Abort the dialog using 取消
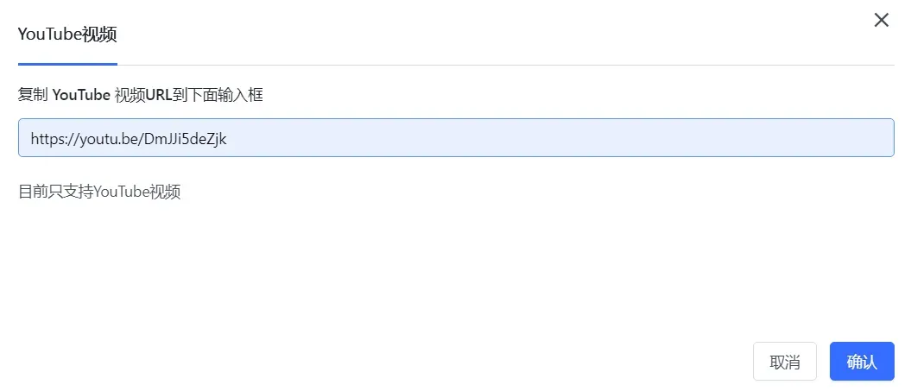The height and width of the screenshot is (391, 911). click(x=784, y=362)
